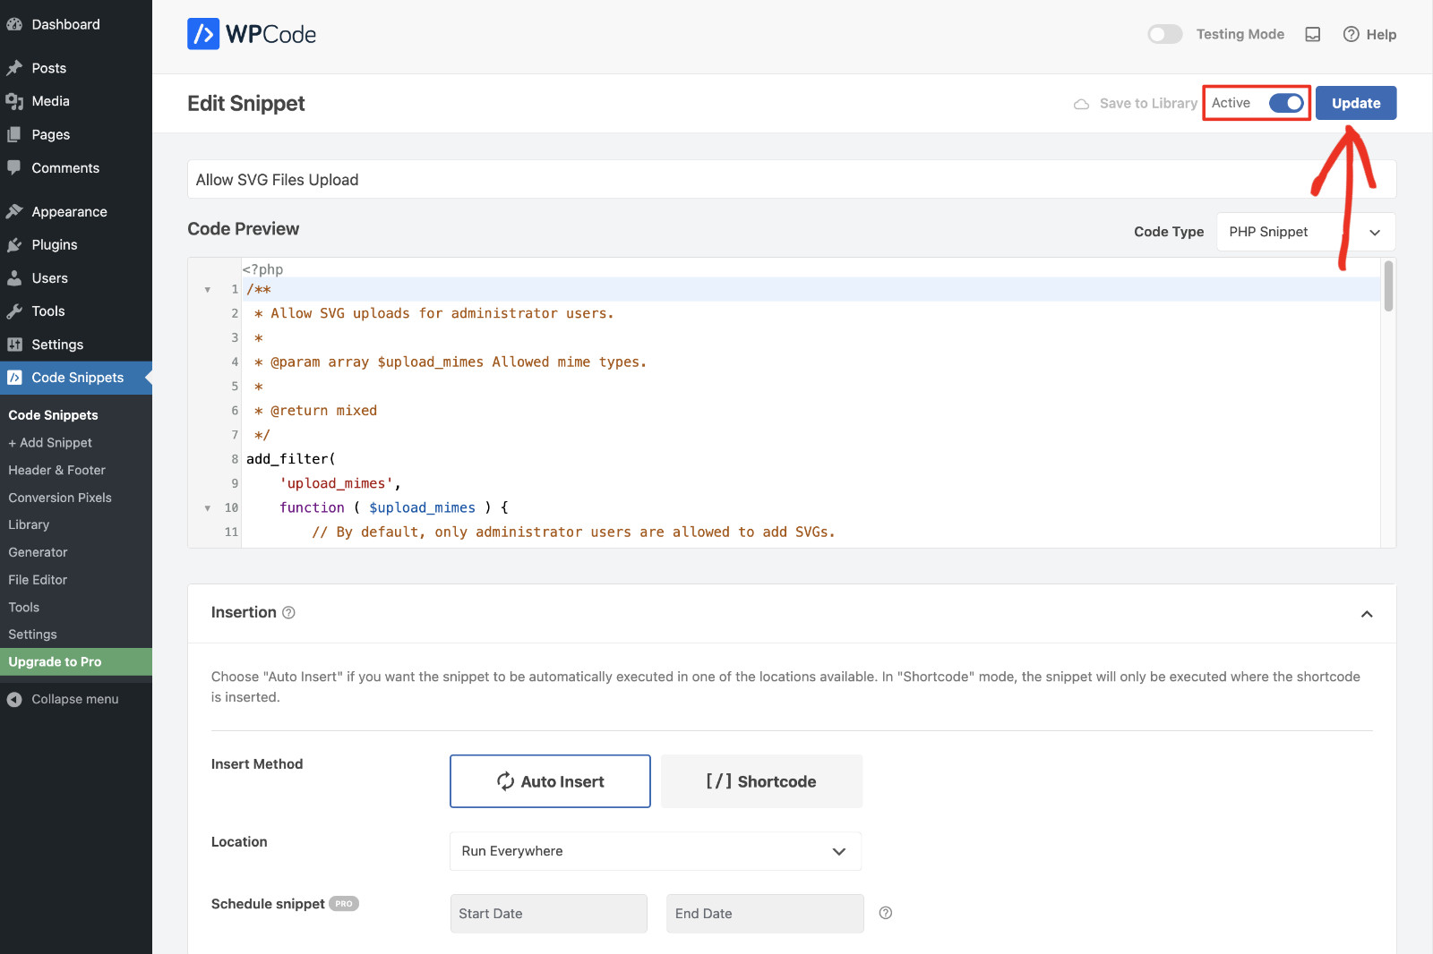This screenshot has width=1433, height=954.
Task: Enable Testing Mode
Action: [x=1164, y=33]
